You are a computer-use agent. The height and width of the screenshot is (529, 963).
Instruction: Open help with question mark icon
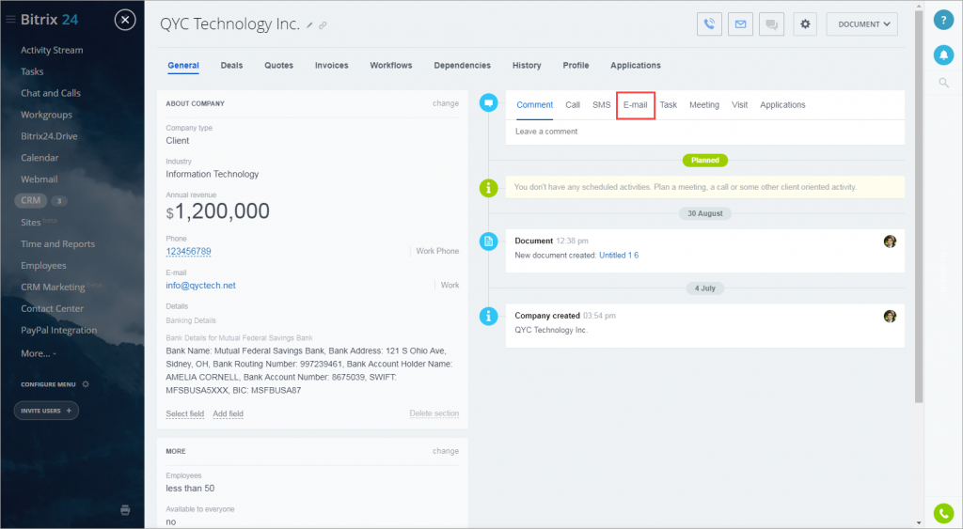[x=943, y=21]
